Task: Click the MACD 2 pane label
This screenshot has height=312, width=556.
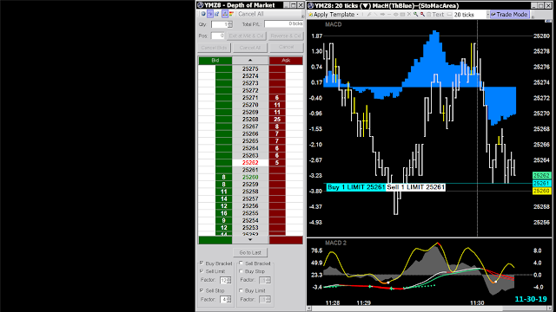Action: coord(335,243)
